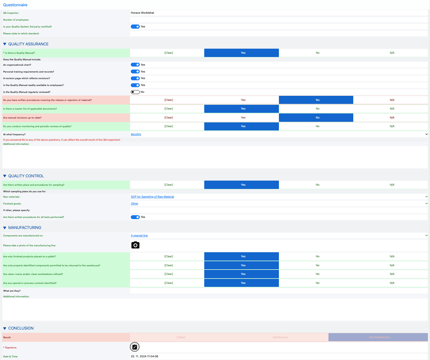
Task: Choose N/A for master list of documents
Action: point(392,109)
